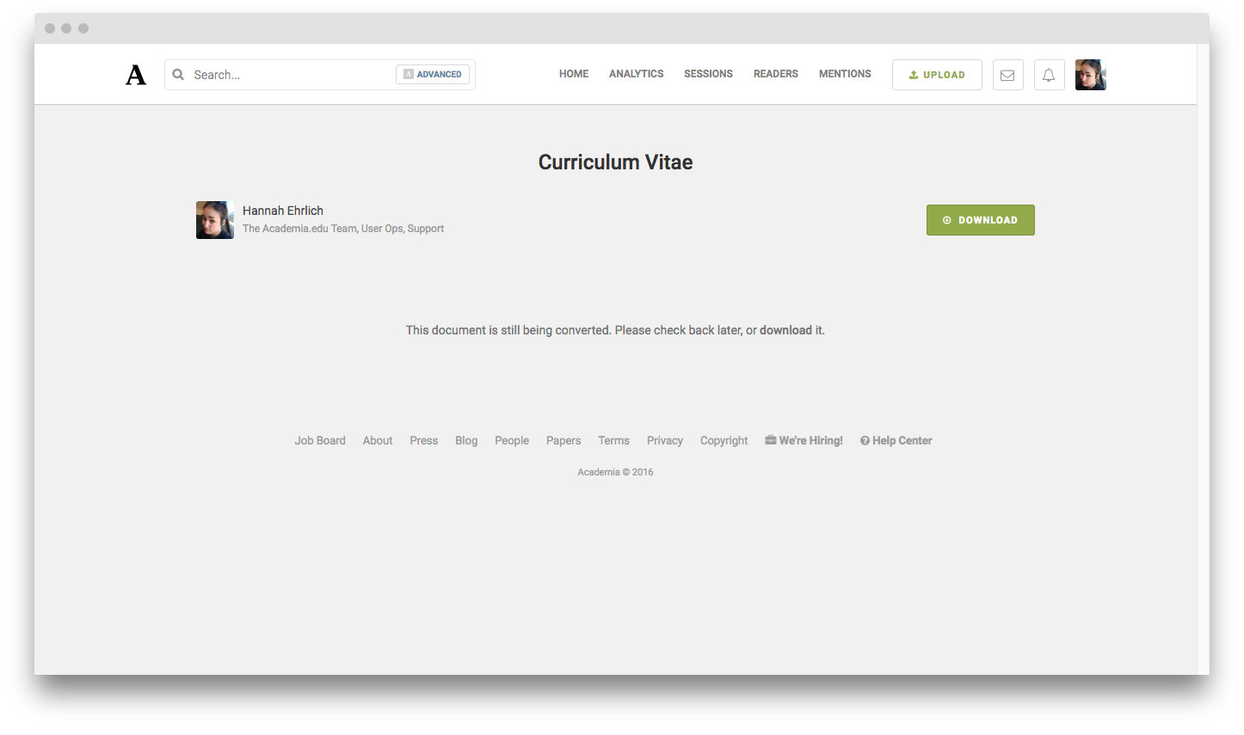Click the 'download it' link in the message
Screen dimensions: 1244x735
pyautogui.click(x=787, y=330)
